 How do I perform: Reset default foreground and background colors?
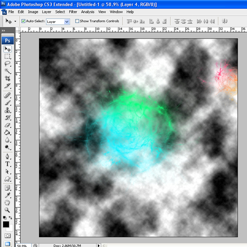[4, 217]
